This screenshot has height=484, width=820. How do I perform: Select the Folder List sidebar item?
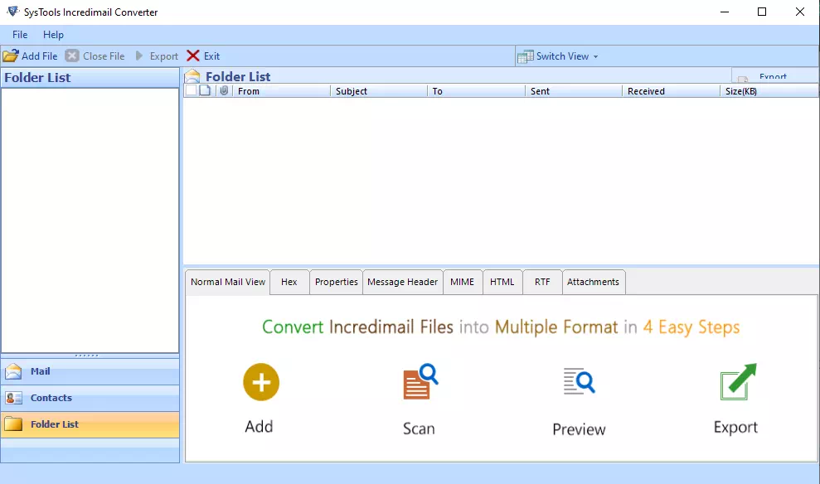pos(90,424)
